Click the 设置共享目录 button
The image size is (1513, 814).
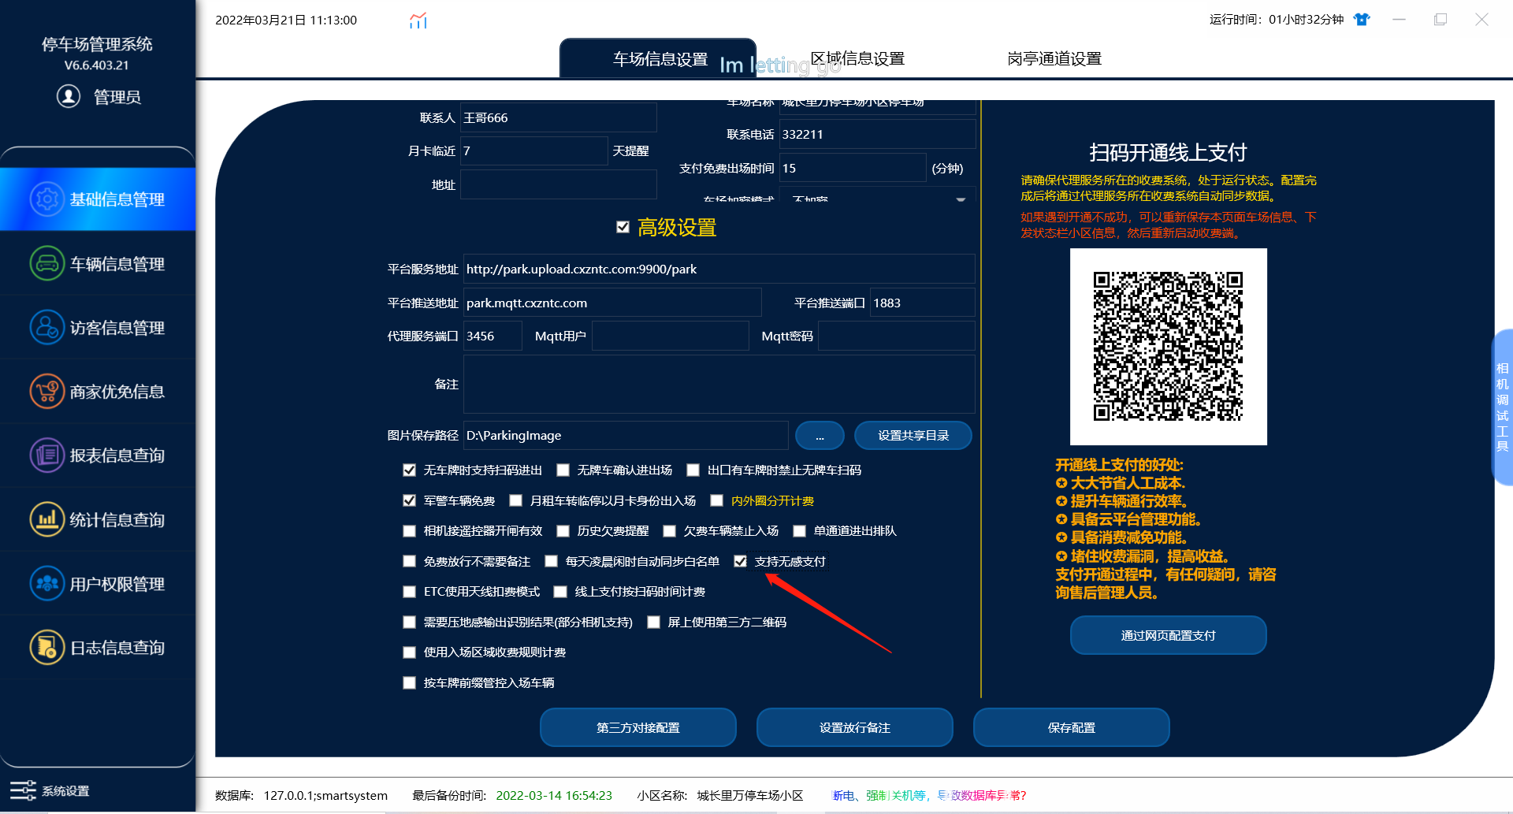coord(913,435)
